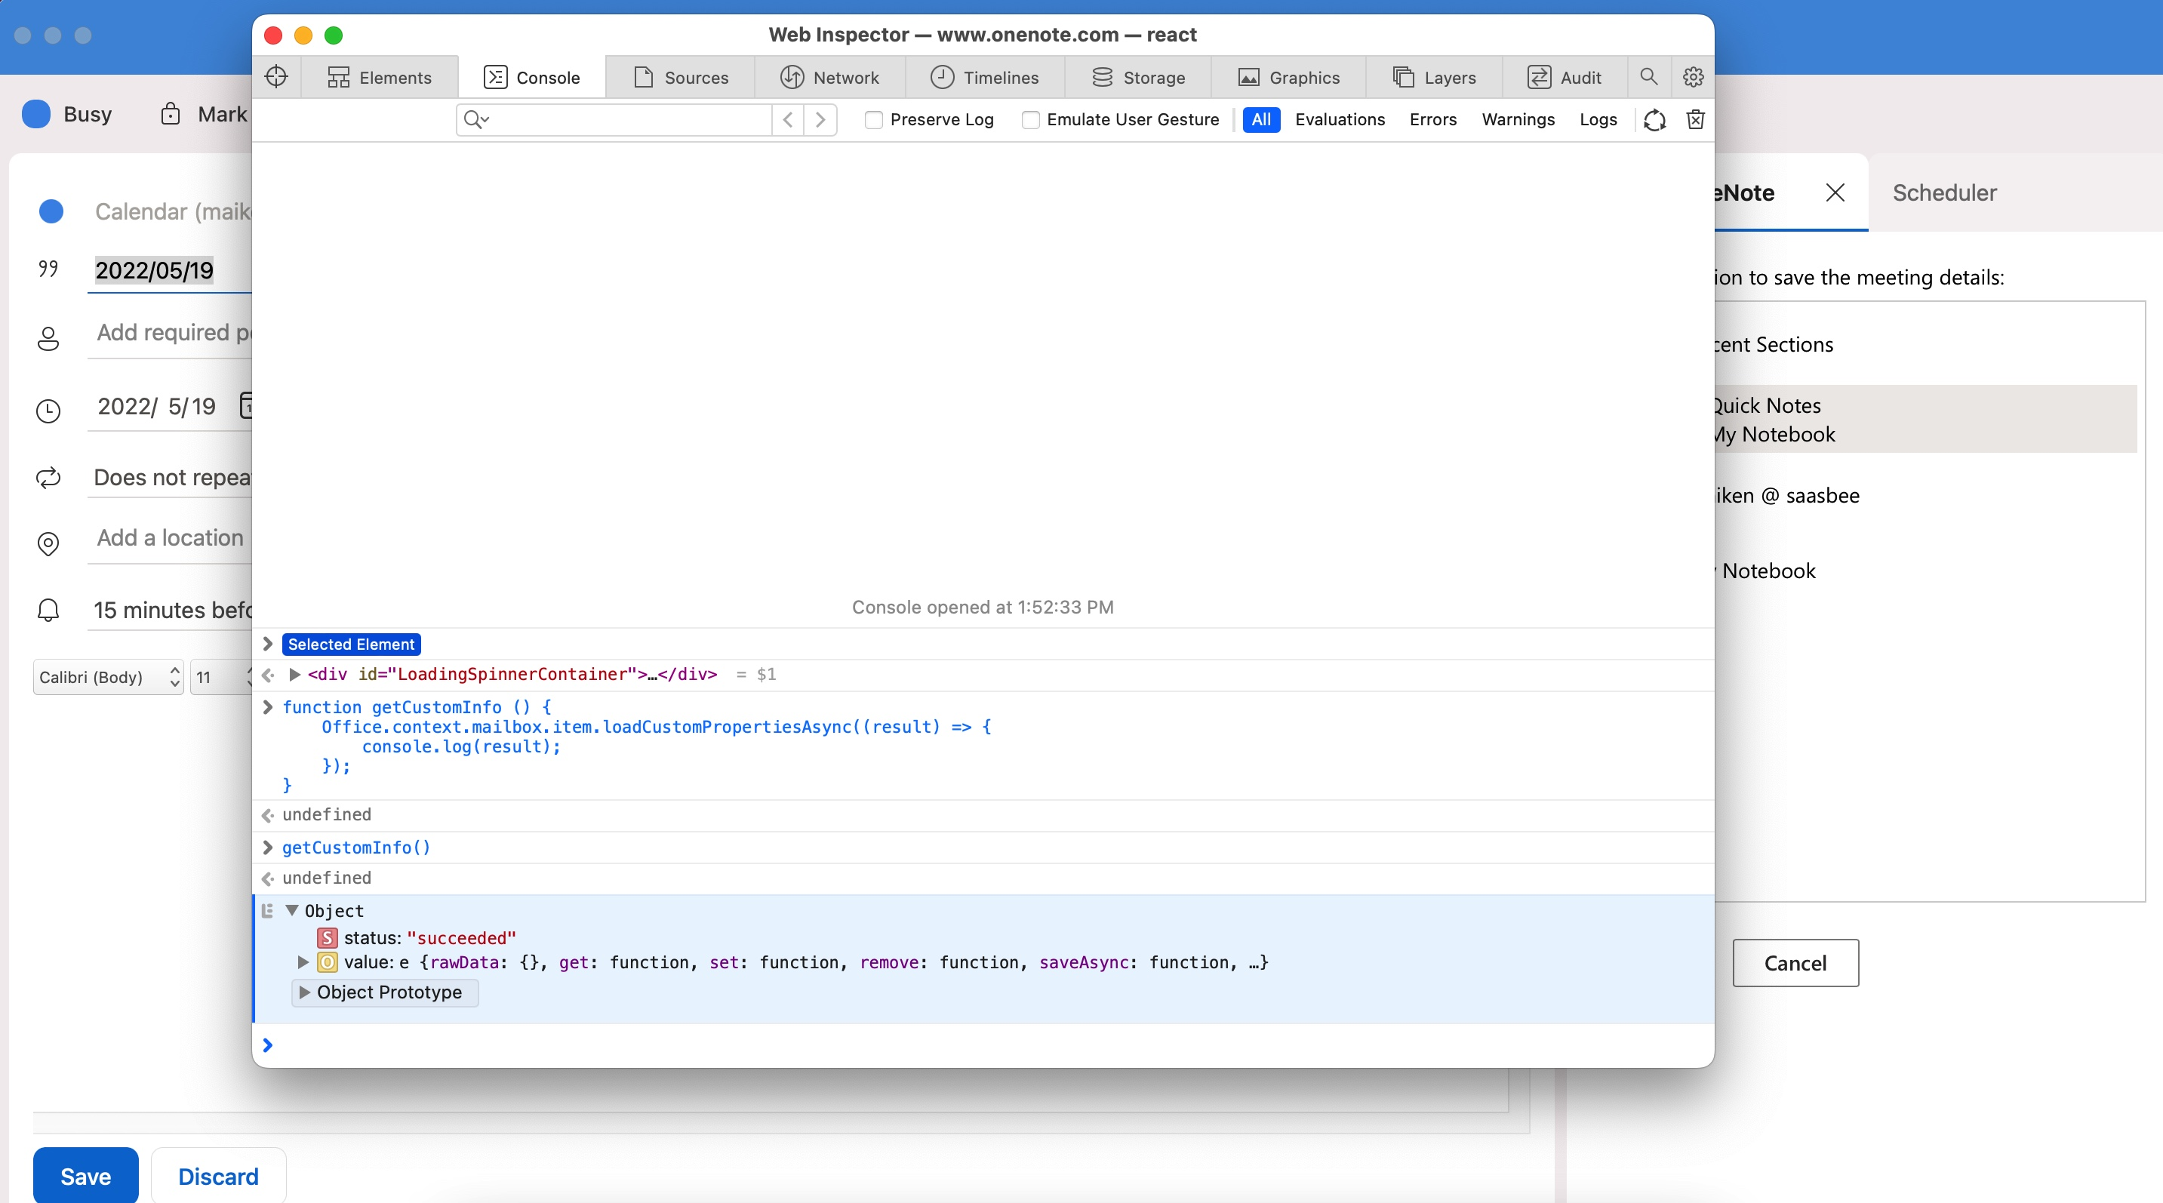2163x1203 pixels.
Task: Enable Emulate User Gesture
Action: 1030,120
